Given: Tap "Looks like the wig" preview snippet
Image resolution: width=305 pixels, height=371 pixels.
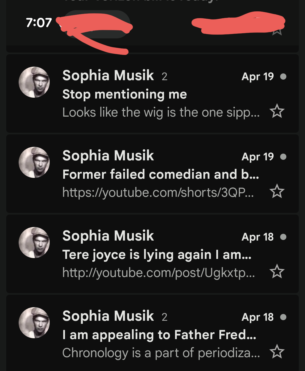Looking at the screenshot, I should [161, 112].
